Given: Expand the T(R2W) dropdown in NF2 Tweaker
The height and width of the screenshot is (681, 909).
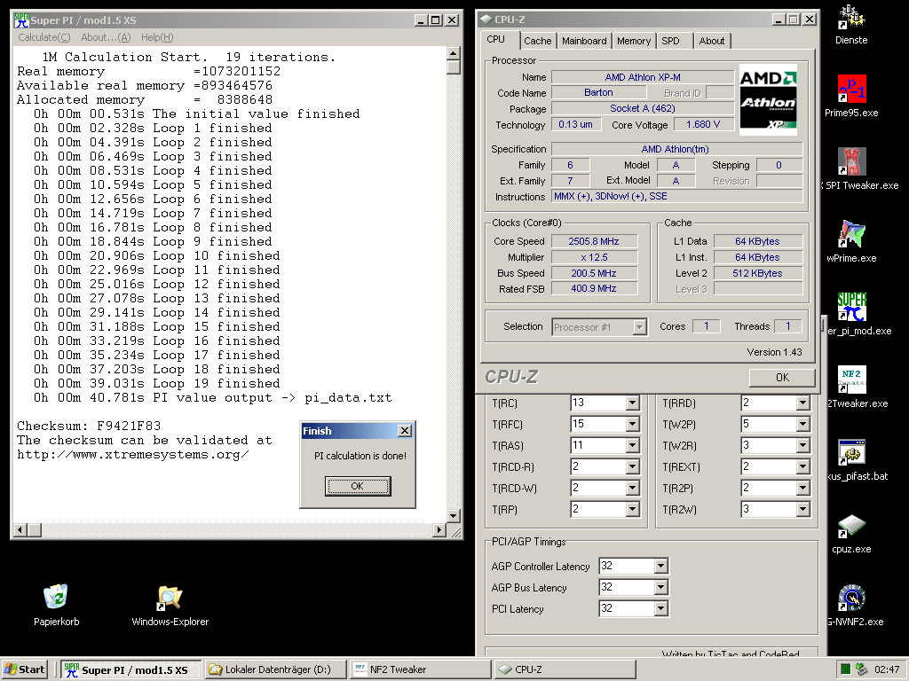Looking at the screenshot, I should click(802, 510).
